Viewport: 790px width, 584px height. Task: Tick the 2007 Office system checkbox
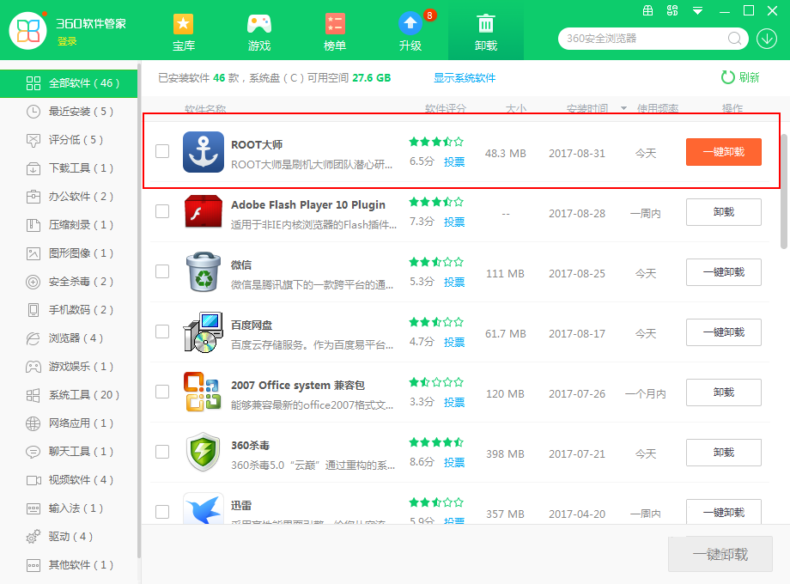click(162, 392)
